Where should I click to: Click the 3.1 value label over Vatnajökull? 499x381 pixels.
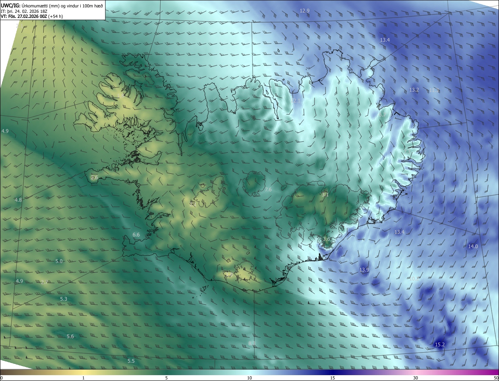325,194
